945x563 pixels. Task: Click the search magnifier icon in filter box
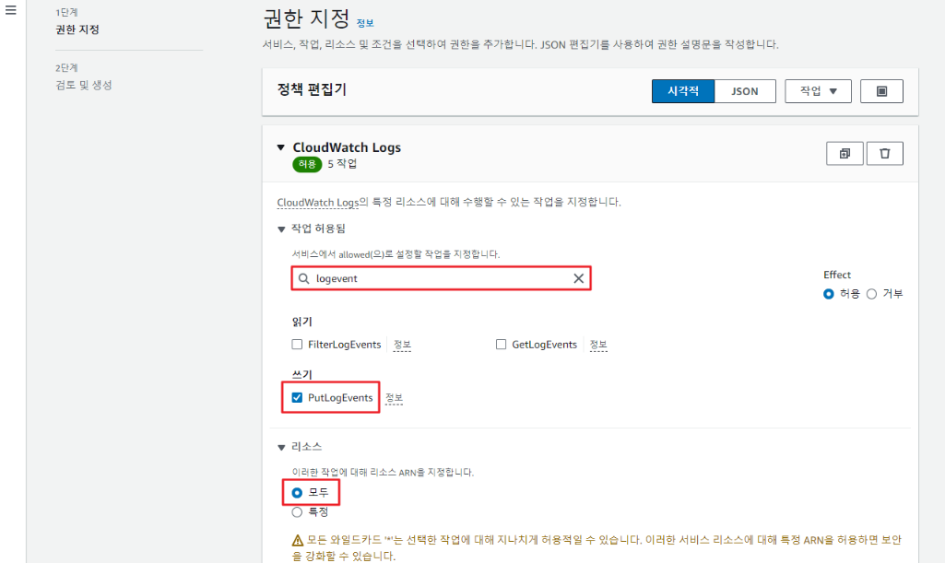coord(303,278)
